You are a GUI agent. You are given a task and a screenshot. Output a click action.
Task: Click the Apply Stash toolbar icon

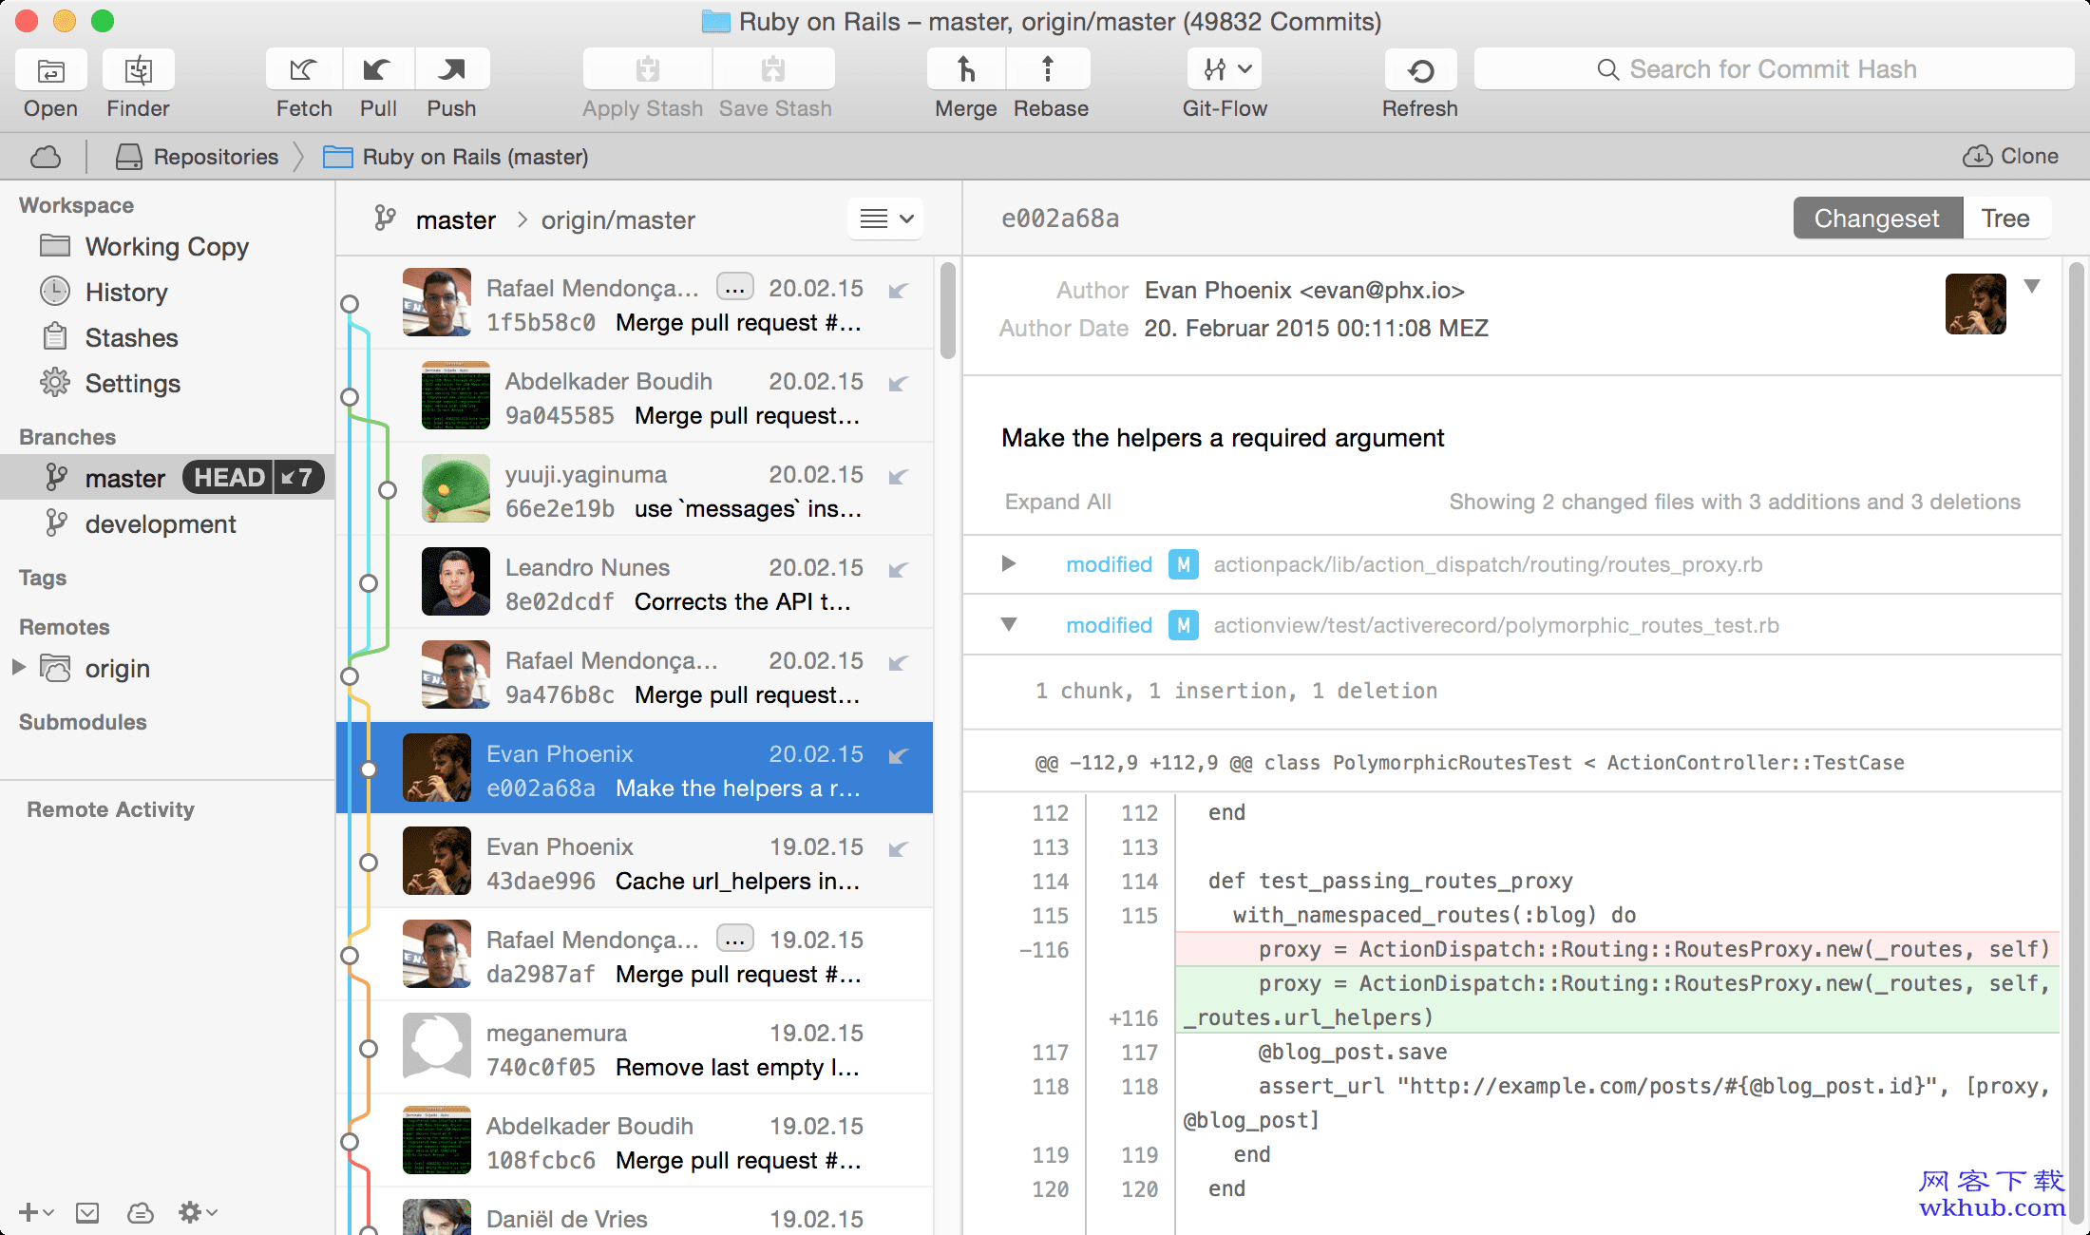648,70
